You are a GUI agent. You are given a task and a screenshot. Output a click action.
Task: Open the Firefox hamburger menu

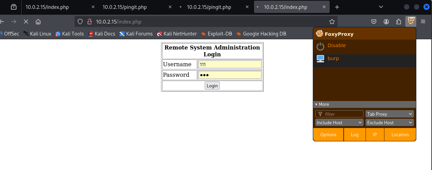point(423,22)
